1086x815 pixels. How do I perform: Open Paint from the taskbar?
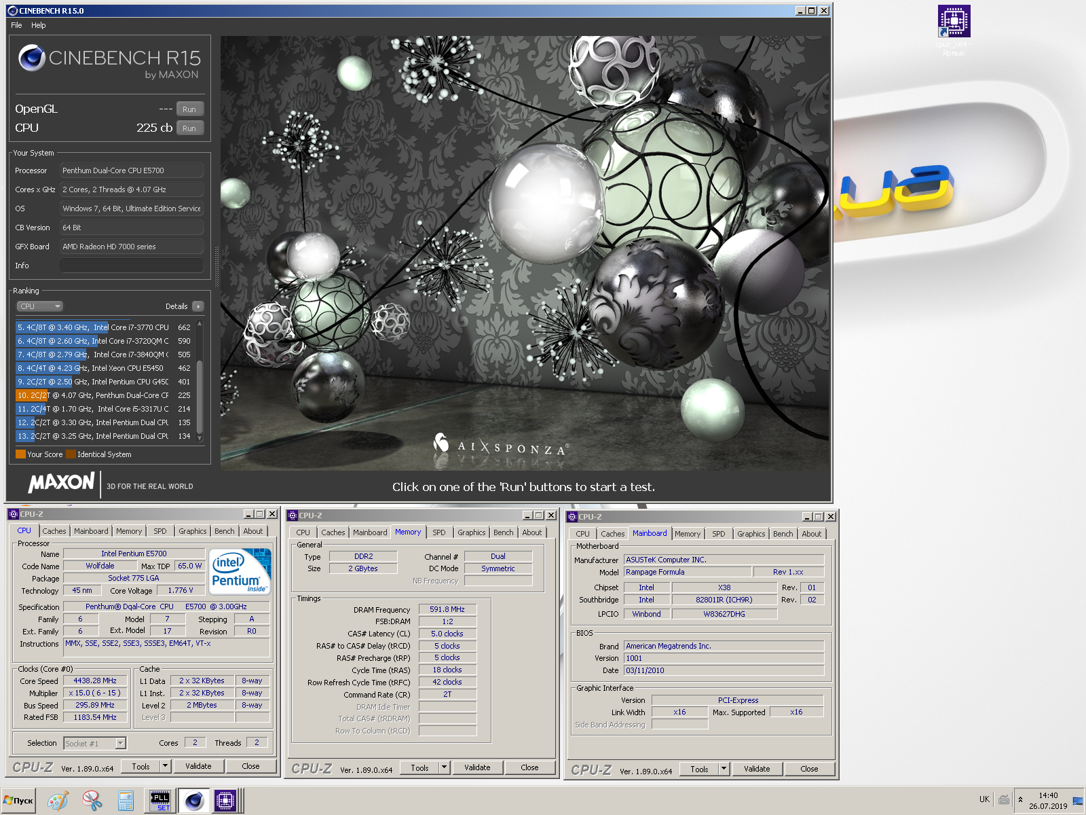click(x=58, y=801)
